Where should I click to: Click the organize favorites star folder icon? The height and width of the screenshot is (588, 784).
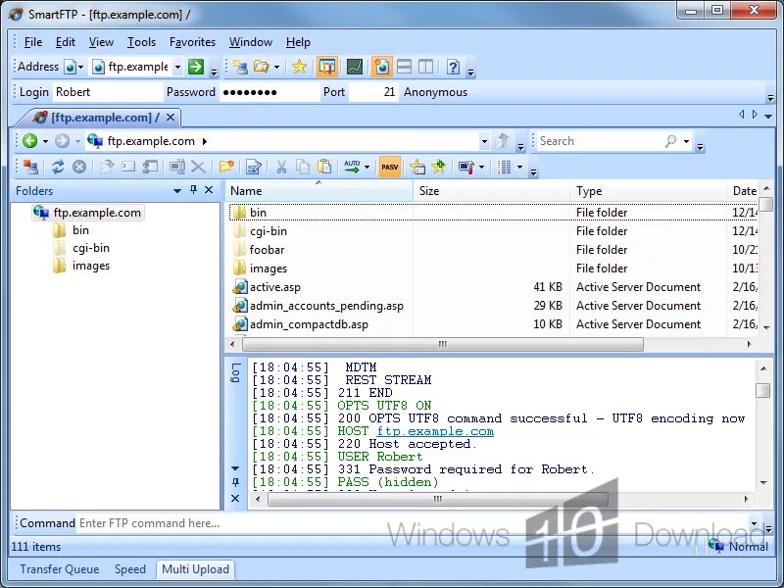coord(417,167)
